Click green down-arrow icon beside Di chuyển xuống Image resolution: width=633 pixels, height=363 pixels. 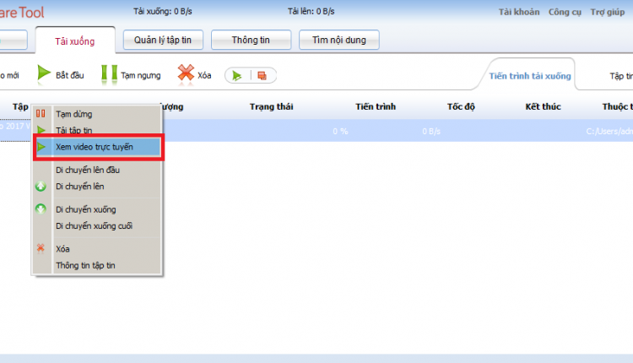[41, 209]
